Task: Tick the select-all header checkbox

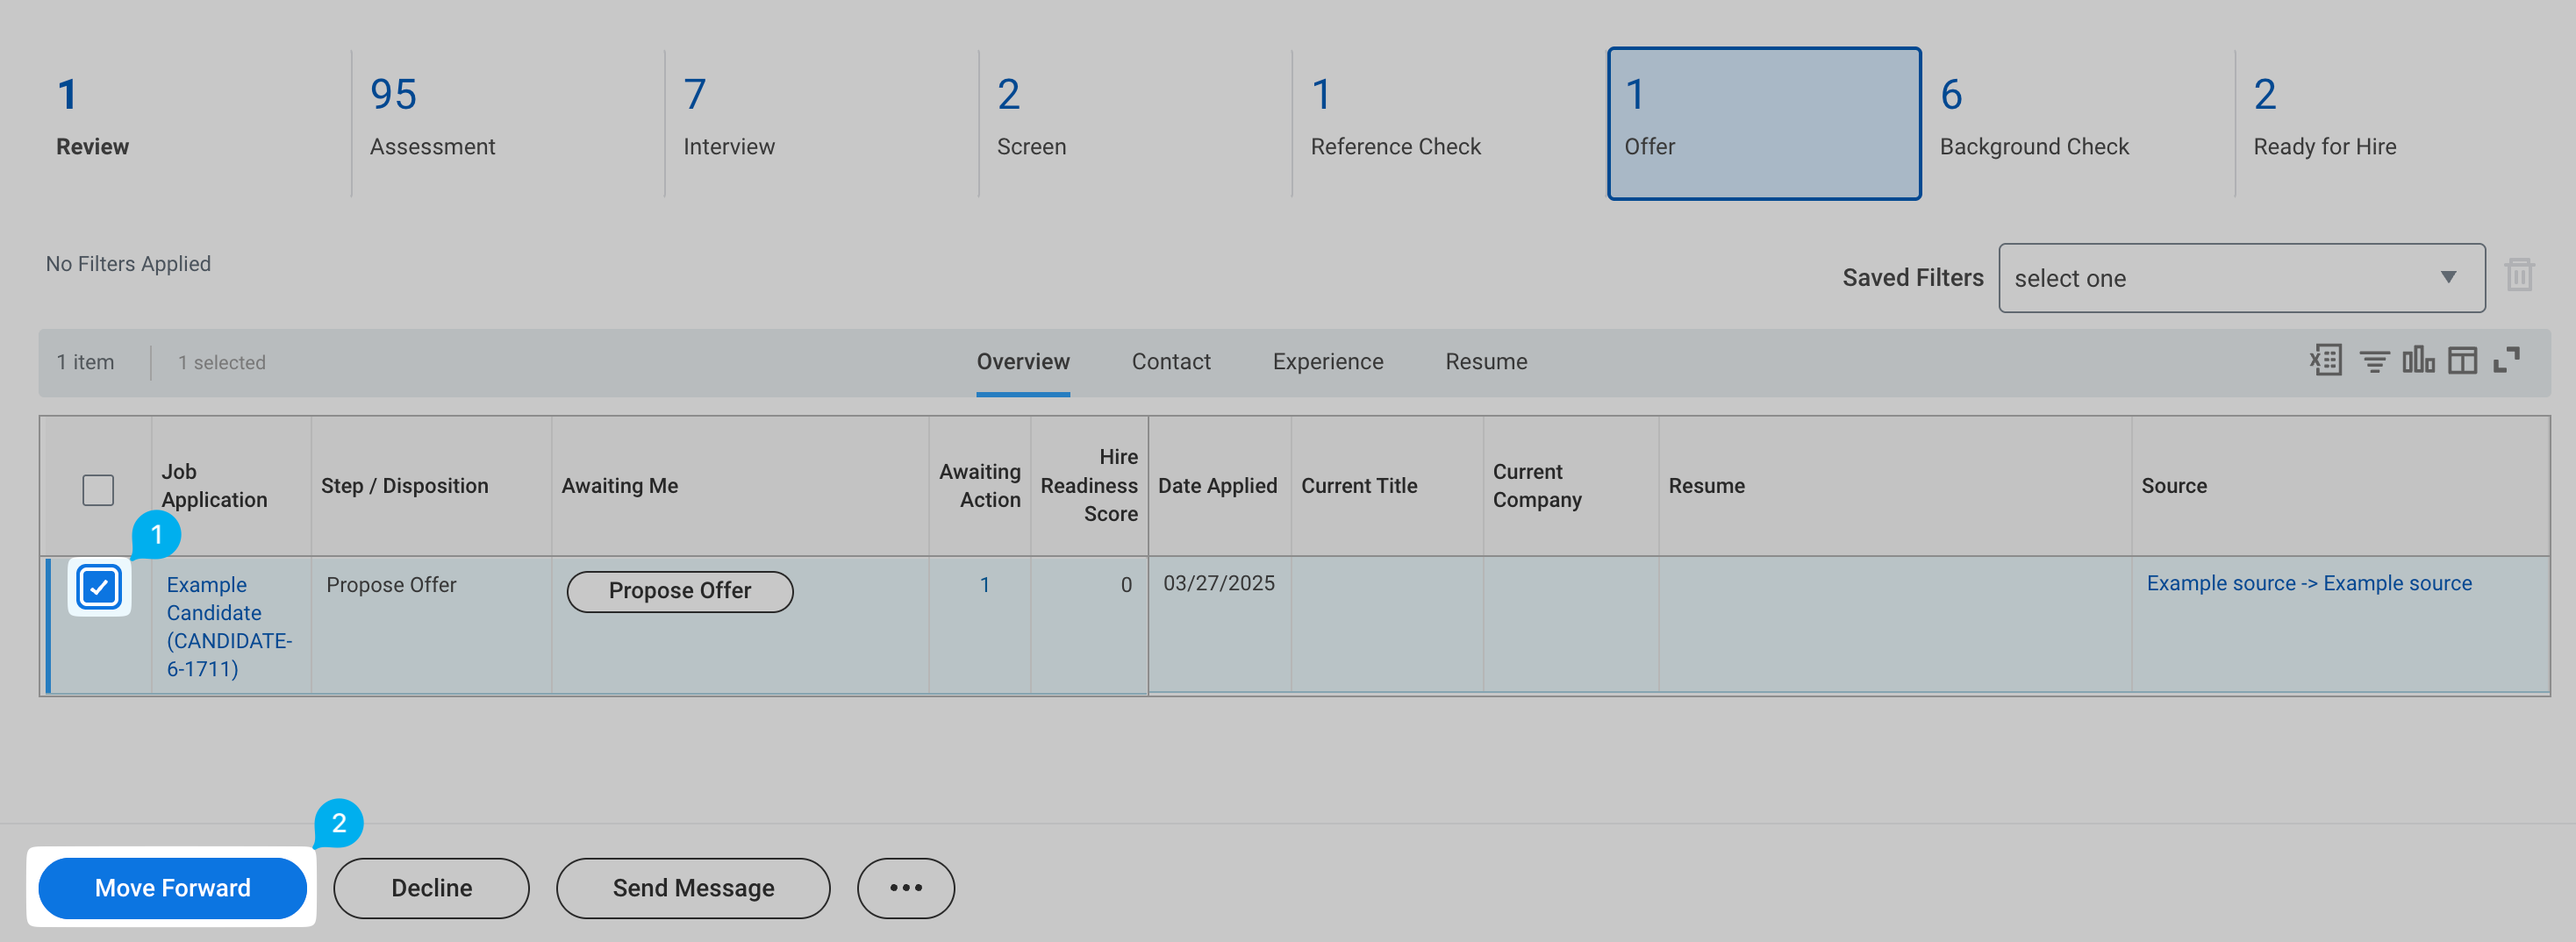Action: click(98, 490)
